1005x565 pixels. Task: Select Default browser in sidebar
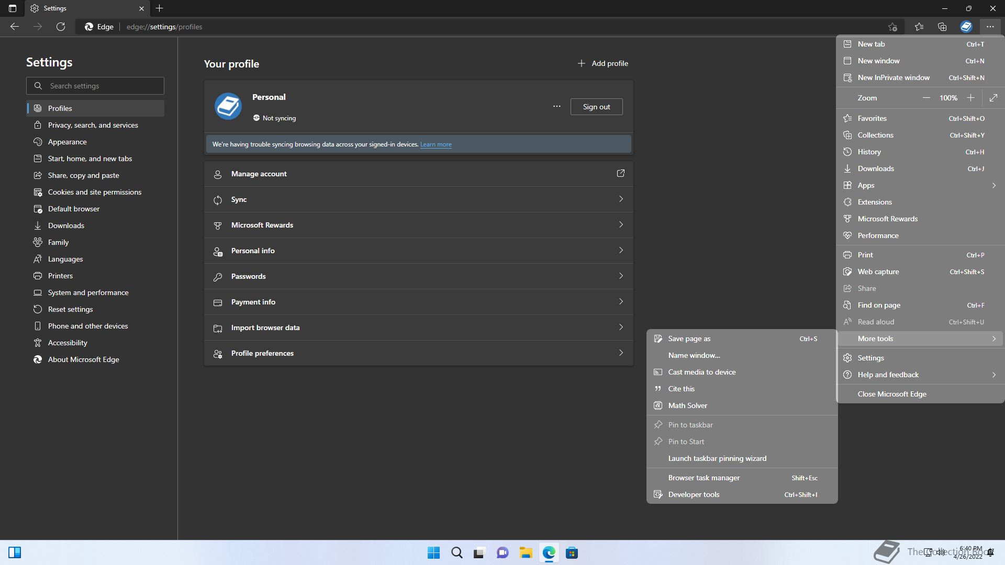click(x=95, y=209)
